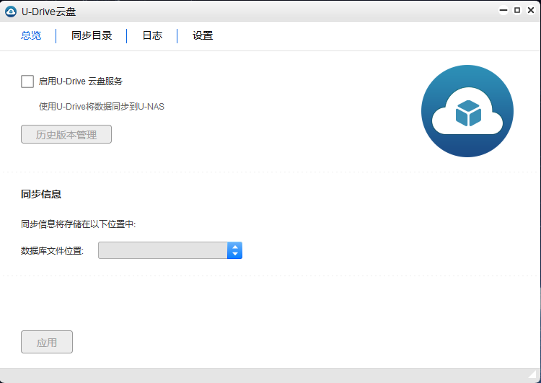The width and height of the screenshot is (541, 383).
Task: Close the U-Drive云盘 window
Action: point(531,10)
